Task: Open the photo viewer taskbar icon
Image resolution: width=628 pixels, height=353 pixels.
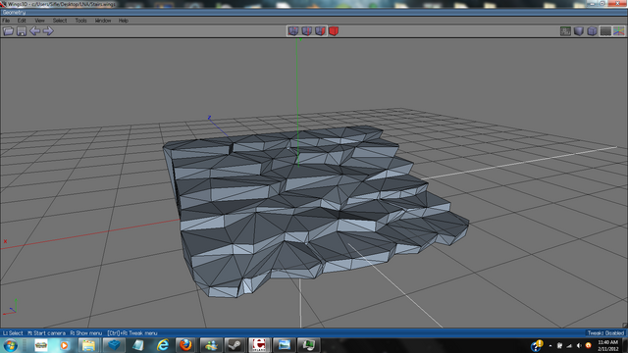Action: tap(284, 345)
